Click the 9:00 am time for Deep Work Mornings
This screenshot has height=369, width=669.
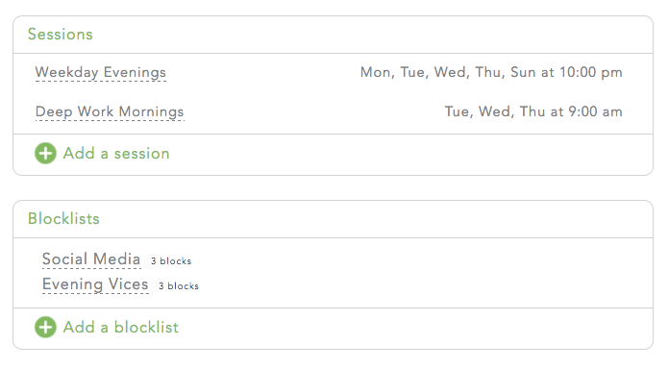[596, 111]
